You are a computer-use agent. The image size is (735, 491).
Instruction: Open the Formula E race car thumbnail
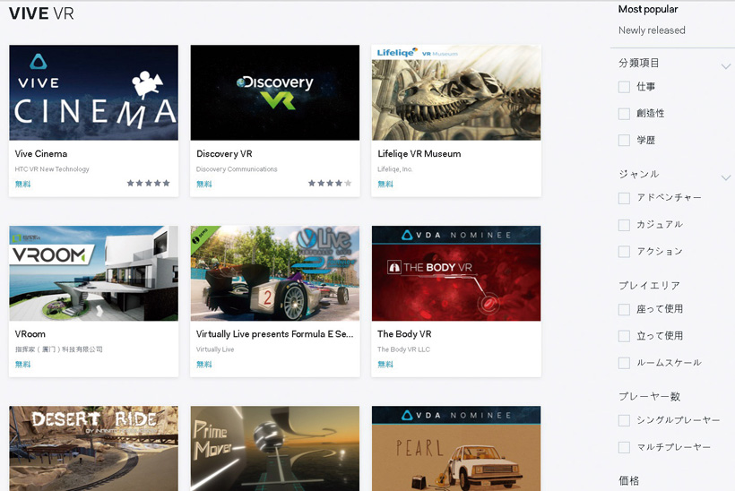[275, 273]
